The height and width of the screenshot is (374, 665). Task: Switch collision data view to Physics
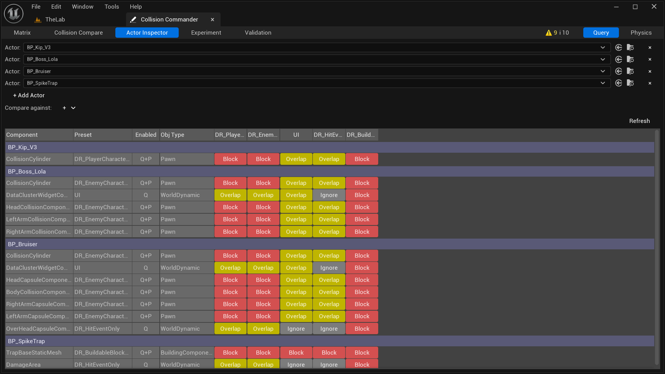click(x=641, y=33)
